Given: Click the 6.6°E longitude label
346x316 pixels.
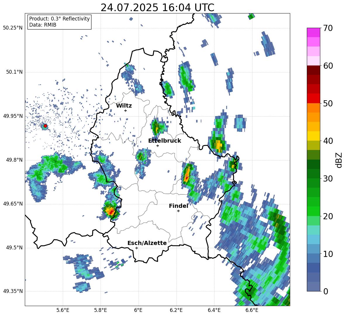Looking at the screenshot, I should [x=252, y=310].
